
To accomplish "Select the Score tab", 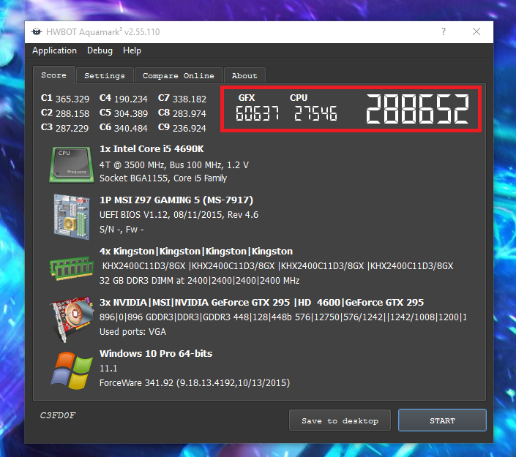I will (x=54, y=75).
